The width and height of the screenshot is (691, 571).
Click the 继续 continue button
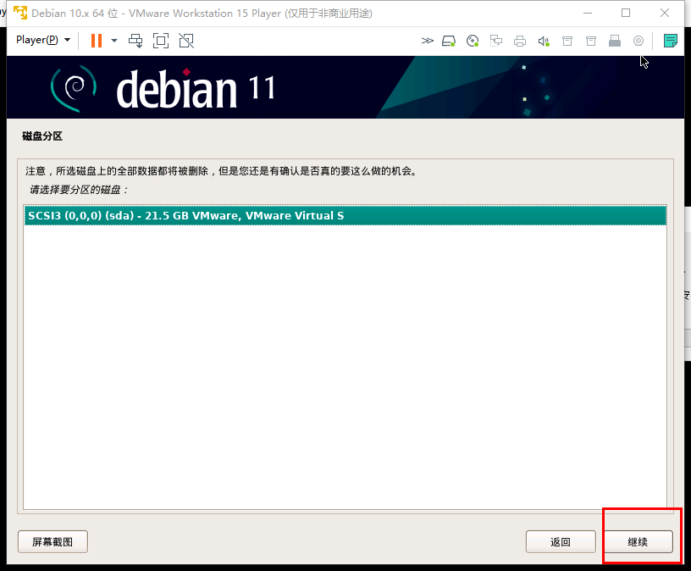[x=638, y=541]
